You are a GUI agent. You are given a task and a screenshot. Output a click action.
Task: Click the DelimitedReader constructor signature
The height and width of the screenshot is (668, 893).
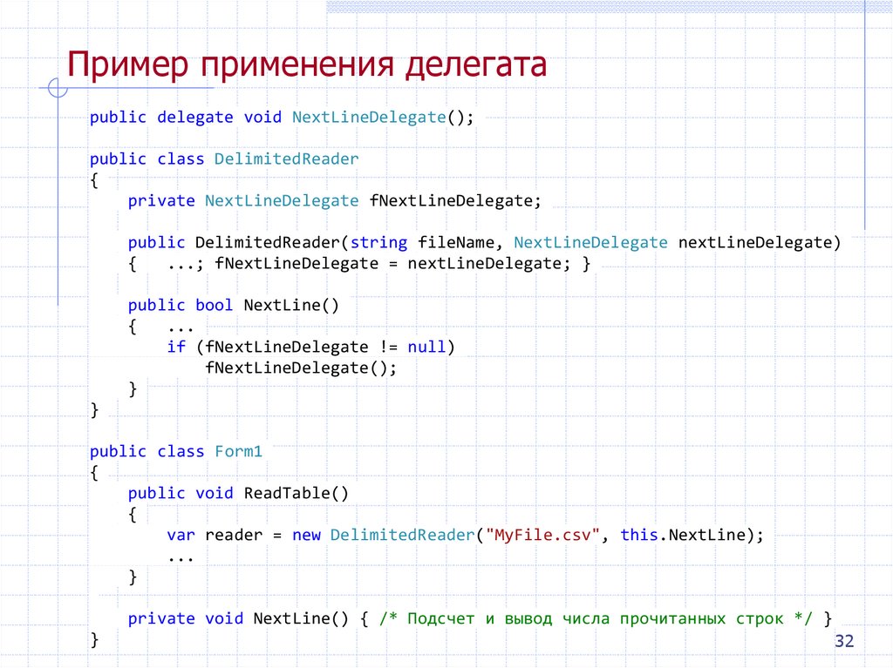(x=484, y=242)
